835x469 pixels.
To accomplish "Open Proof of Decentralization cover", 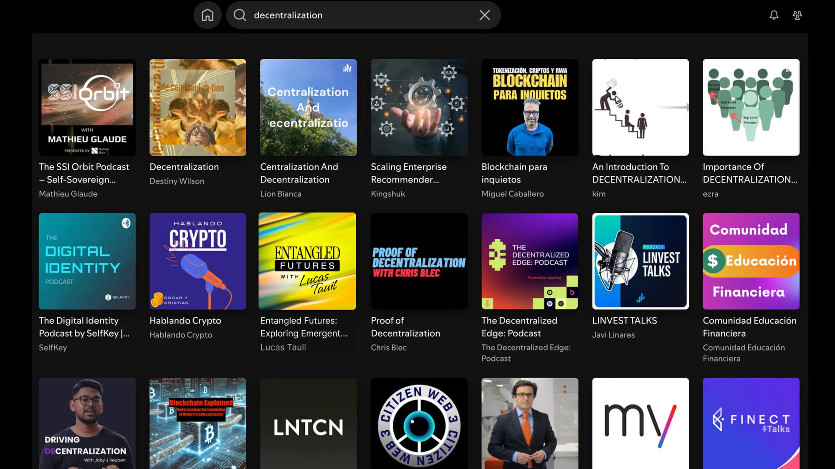I will coord(419,261).
